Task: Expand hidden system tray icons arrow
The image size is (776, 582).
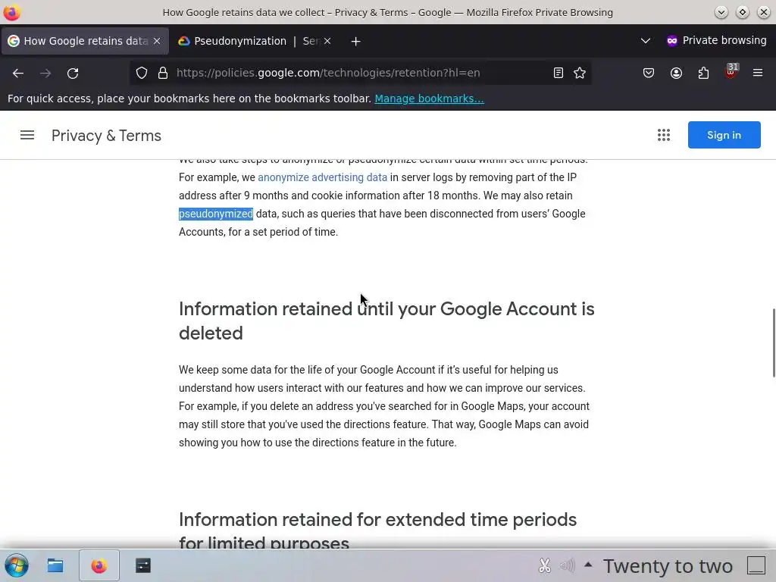Action: [588, 564]
